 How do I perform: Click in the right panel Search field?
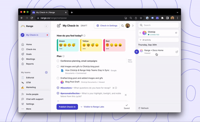click(158, 25)
